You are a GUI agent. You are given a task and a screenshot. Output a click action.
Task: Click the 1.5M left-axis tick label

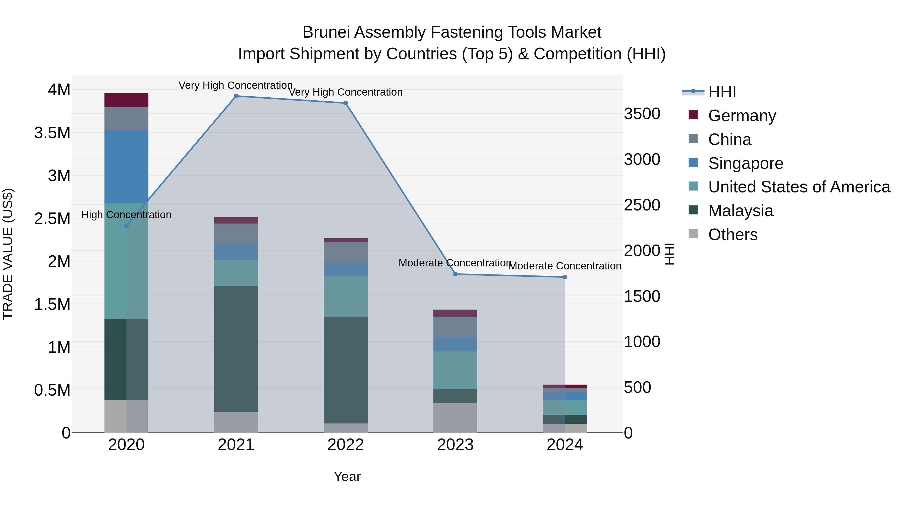coord(52,304)
